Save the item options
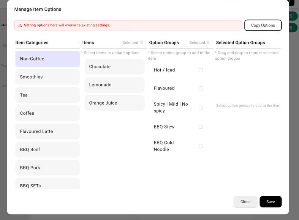 click(271, 202)
